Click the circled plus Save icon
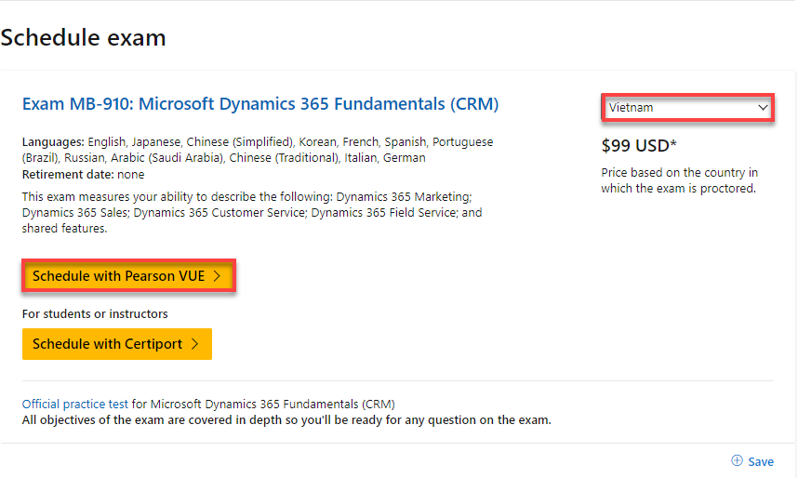 coord(738,461)
